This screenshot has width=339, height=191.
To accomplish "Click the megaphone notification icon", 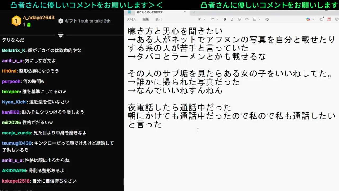I will 322,19.
